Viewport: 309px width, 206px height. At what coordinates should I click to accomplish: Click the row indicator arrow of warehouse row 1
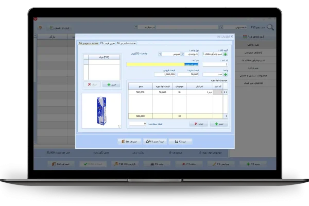coord(225,92)
